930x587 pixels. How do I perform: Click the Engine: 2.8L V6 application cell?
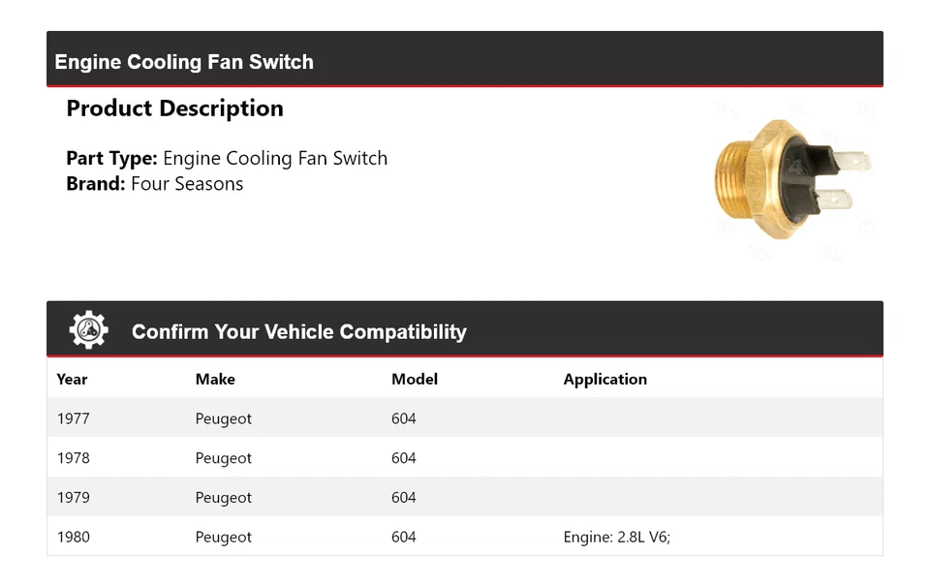(617, 537)
